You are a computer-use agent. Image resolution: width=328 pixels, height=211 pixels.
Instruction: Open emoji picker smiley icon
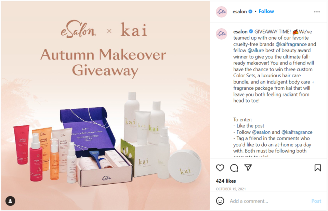(220, 201)
